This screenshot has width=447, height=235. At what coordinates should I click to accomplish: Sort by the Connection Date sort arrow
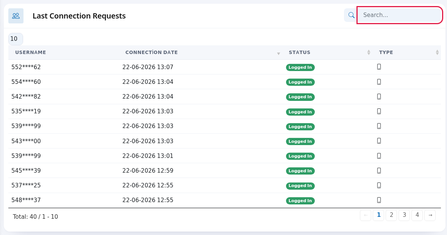coord(278,53)
